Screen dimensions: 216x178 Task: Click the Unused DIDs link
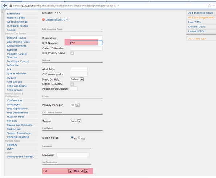pos(196,31)
